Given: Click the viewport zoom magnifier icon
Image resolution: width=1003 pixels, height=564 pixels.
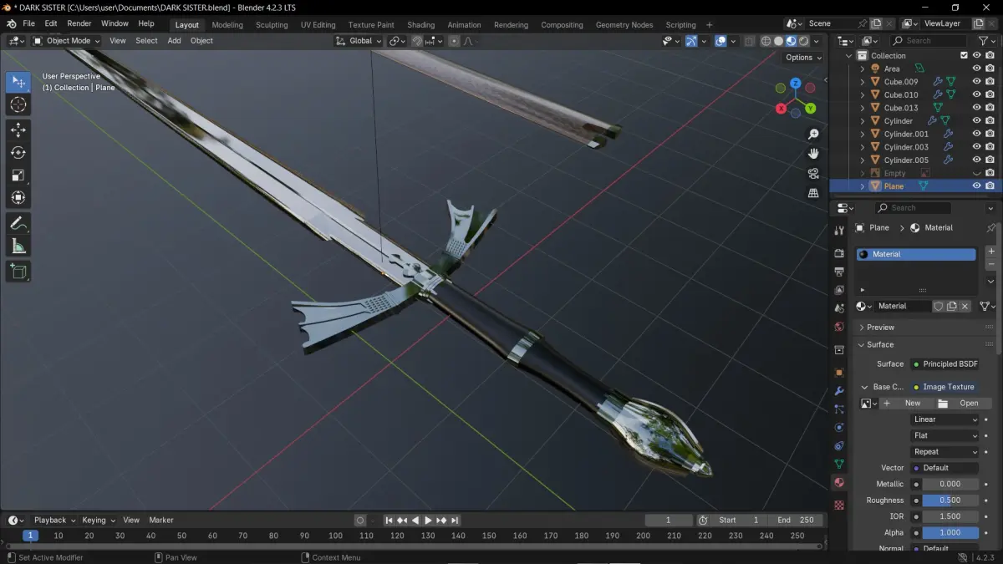Looking at the screenshot, I should [813, 135].
